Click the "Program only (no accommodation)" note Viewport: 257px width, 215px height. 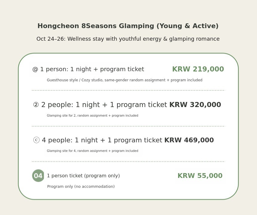(81, 187)
